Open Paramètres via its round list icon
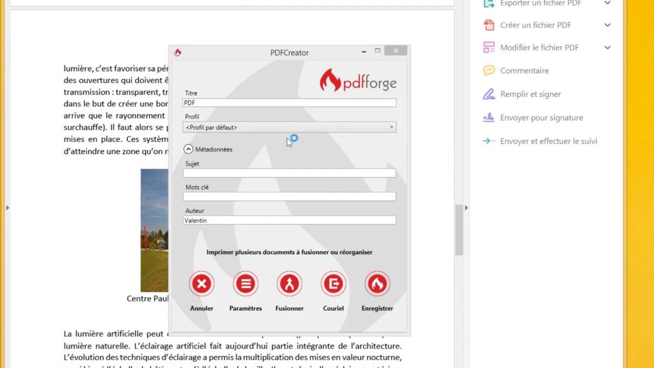Screen dimensions: 654x368 pos(245,284)
